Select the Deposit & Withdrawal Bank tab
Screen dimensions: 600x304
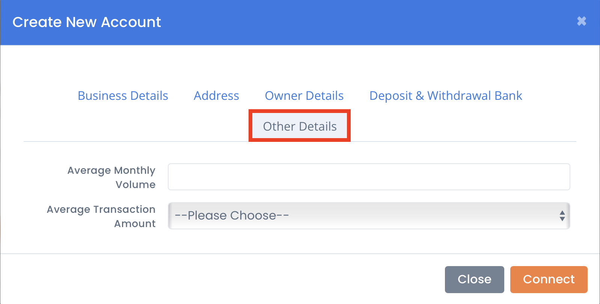click(446, 96)
